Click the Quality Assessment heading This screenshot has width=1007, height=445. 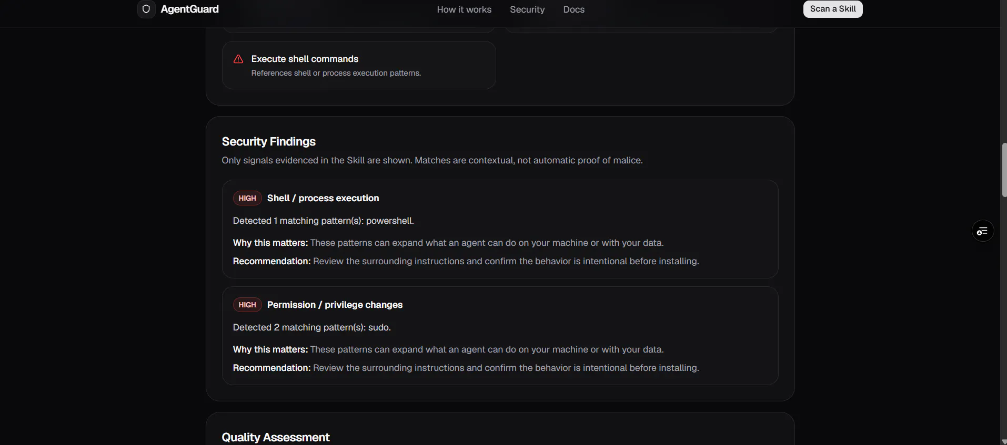[276, 437]
